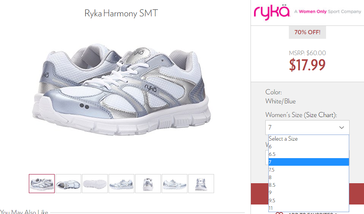
Task: Select size 11 from the list
Action: [309, 208]
